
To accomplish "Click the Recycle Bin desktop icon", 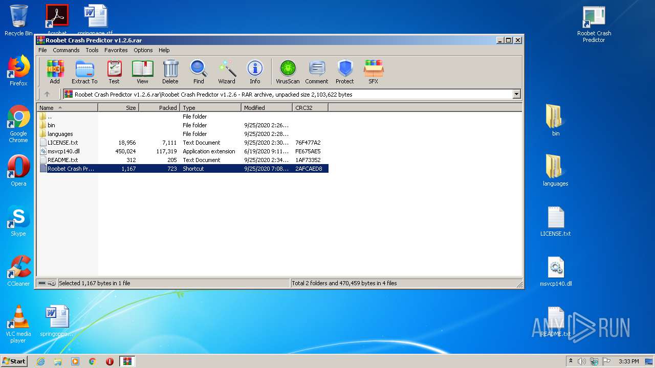I will 18,20.
